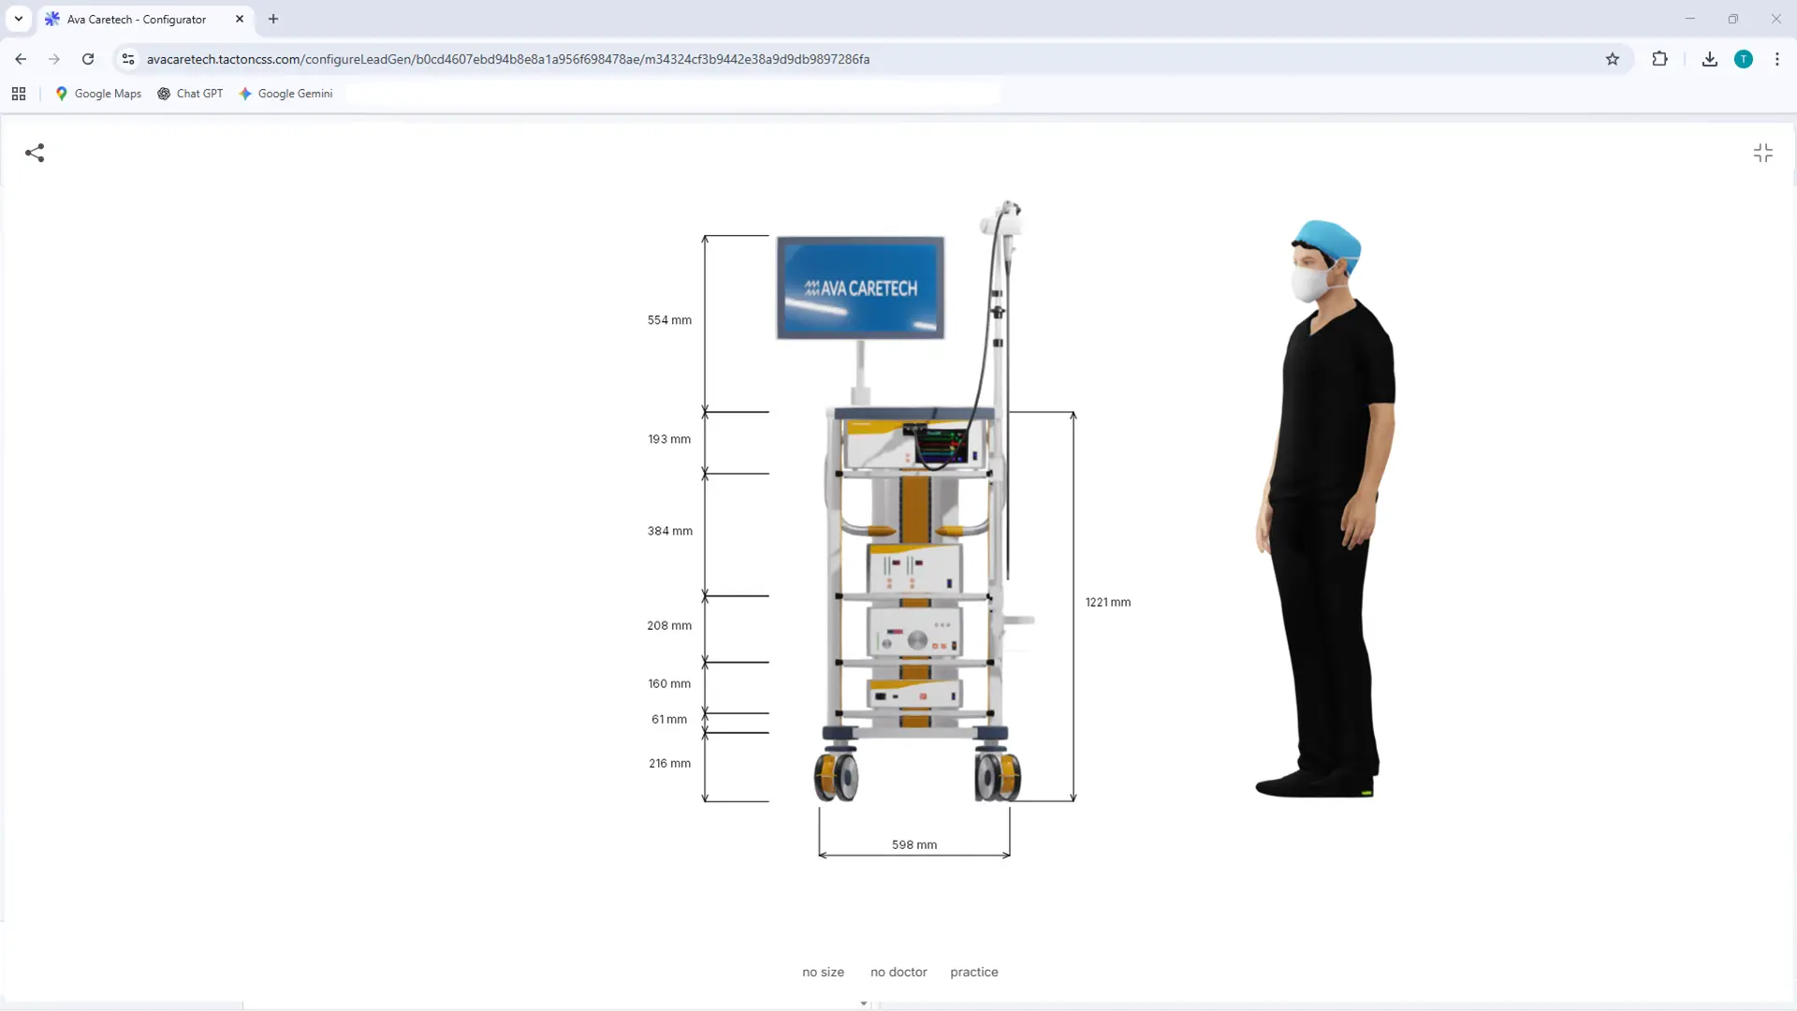Open the Chrome downloads icon

1709,59
